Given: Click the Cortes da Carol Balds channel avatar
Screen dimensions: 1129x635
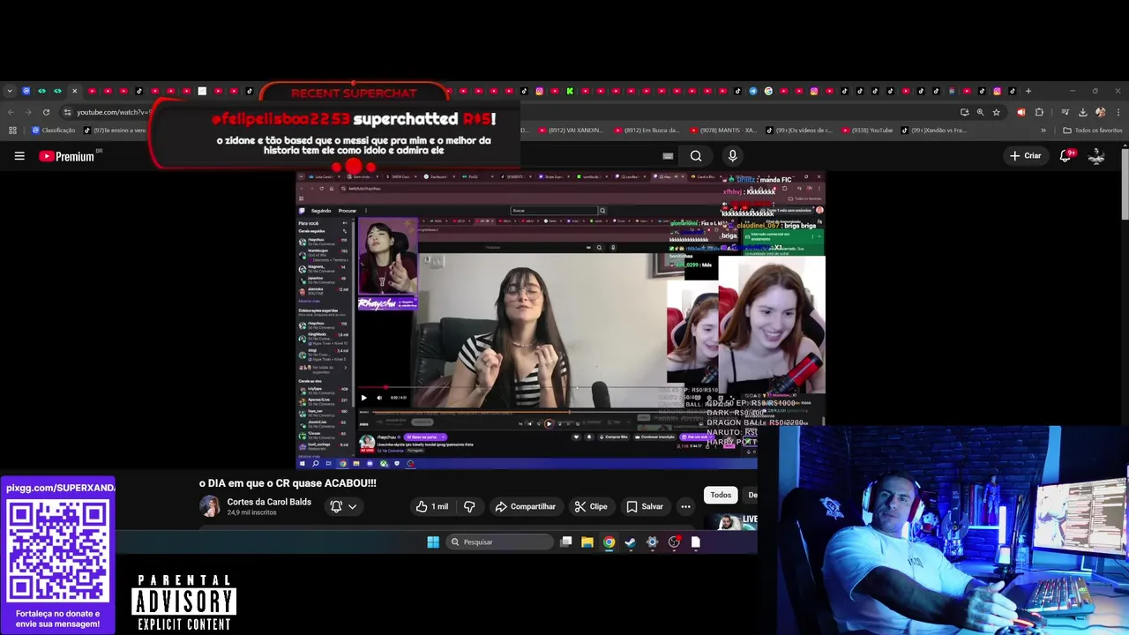Looking at the screenshot, I should click(210, 506).
